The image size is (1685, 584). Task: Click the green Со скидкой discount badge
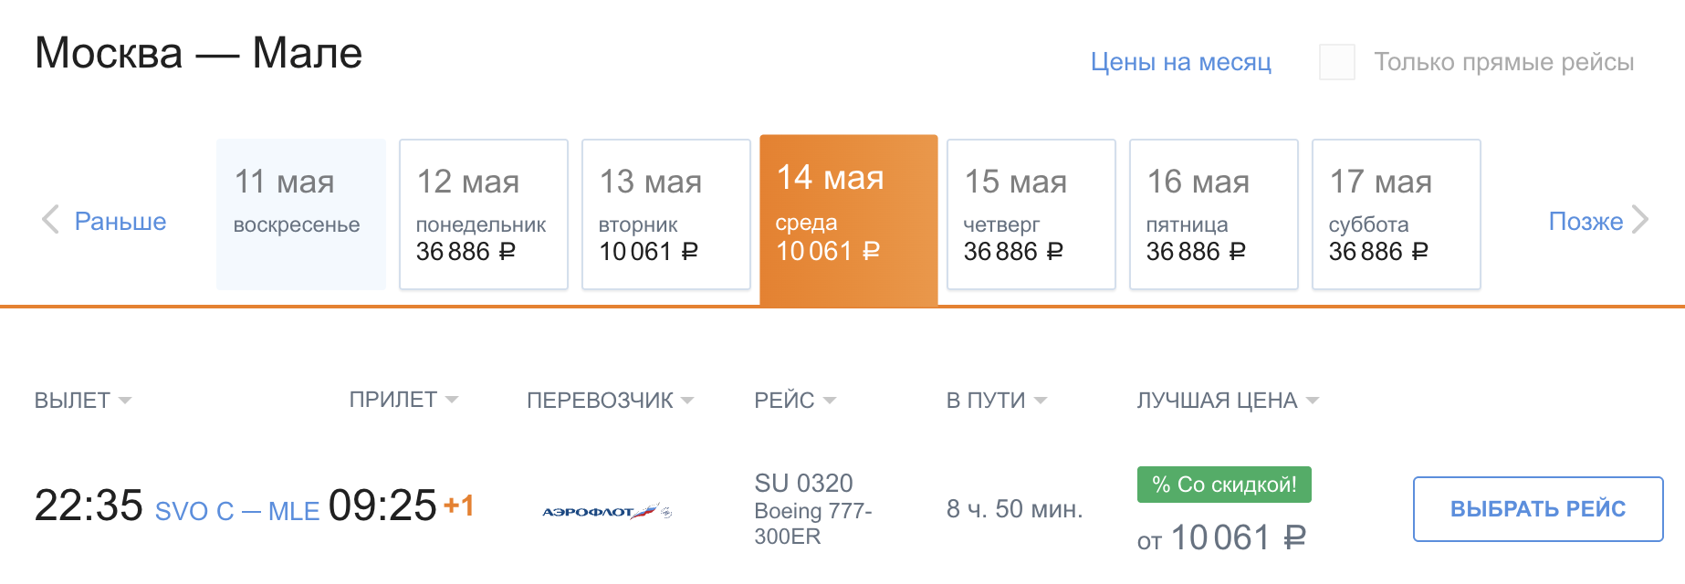coord(1224,485)
